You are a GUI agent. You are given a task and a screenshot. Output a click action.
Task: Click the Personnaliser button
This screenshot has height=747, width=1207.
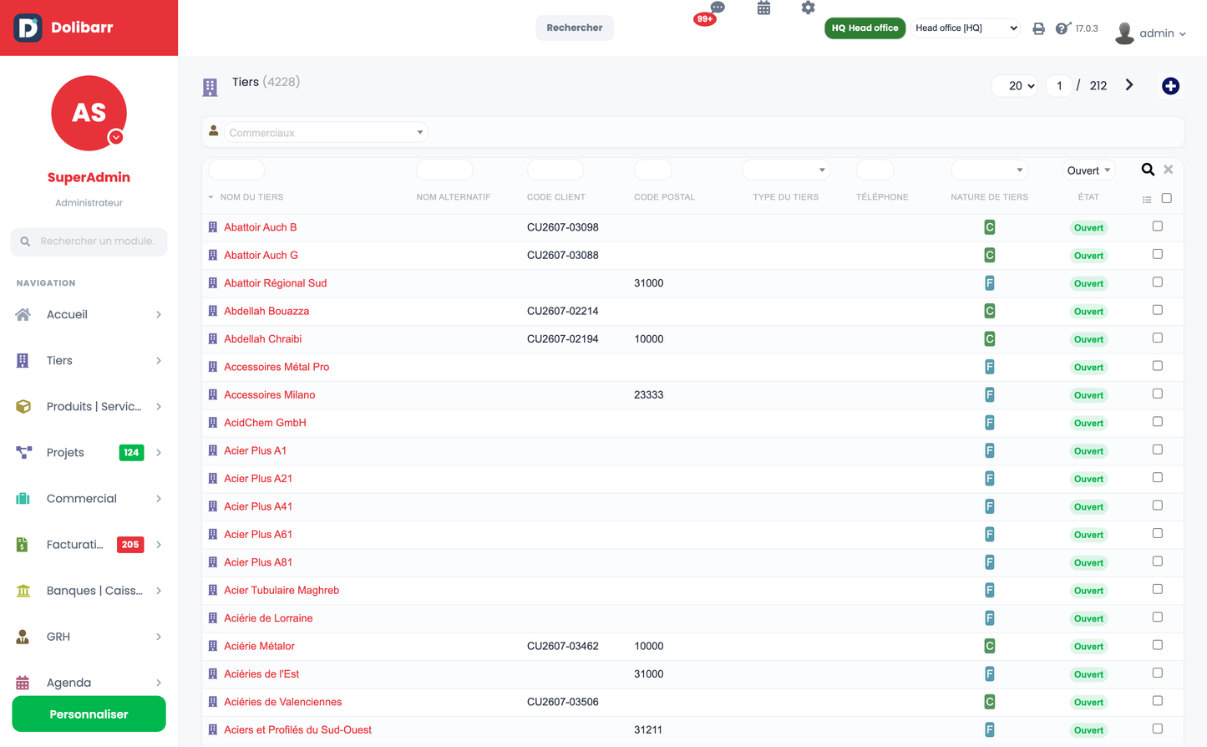pos(89,714)
